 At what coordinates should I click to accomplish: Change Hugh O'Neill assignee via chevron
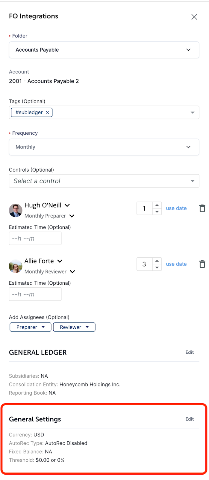click(x=67, y=205)
